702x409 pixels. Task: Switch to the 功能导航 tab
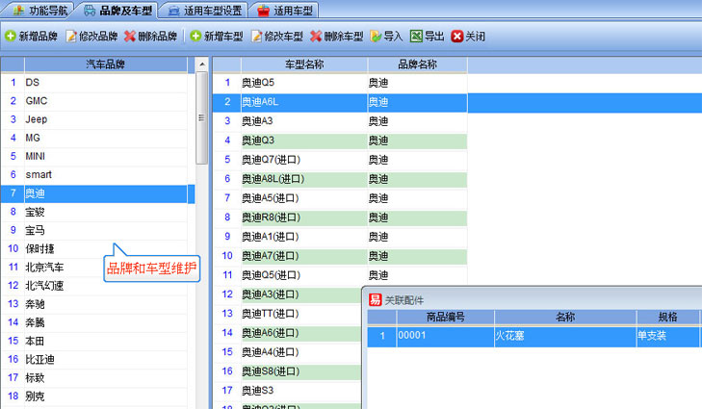click(40, 10)
